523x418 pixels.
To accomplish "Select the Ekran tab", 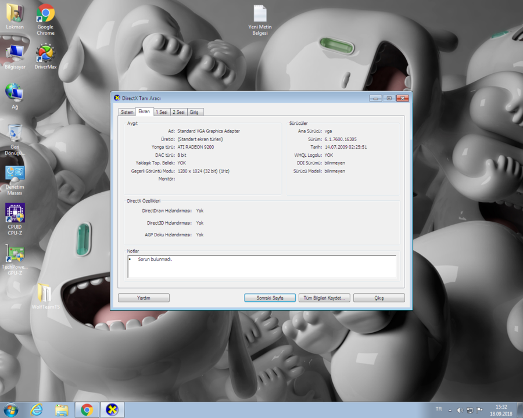I will pyautogui.click(x=144, y=111).
